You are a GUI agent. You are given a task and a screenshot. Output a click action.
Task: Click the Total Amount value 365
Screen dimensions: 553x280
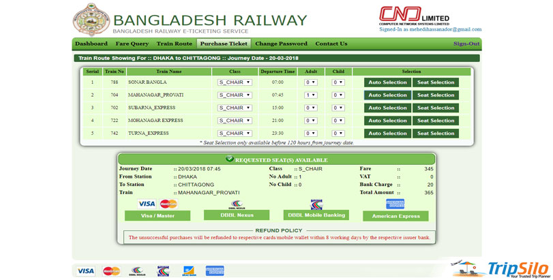click(429, 193)
